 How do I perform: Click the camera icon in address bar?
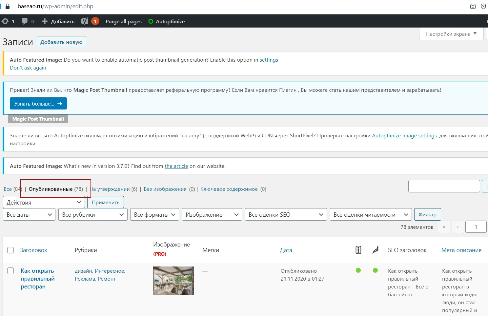473,6
